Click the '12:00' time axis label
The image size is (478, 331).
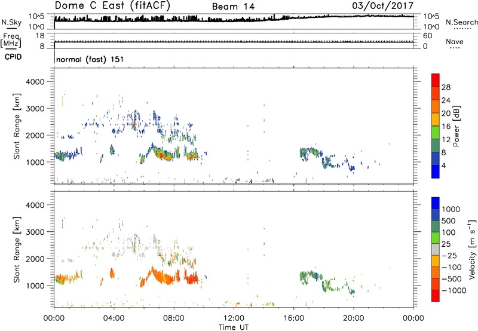pyautogui.click(x=234, y=318)
